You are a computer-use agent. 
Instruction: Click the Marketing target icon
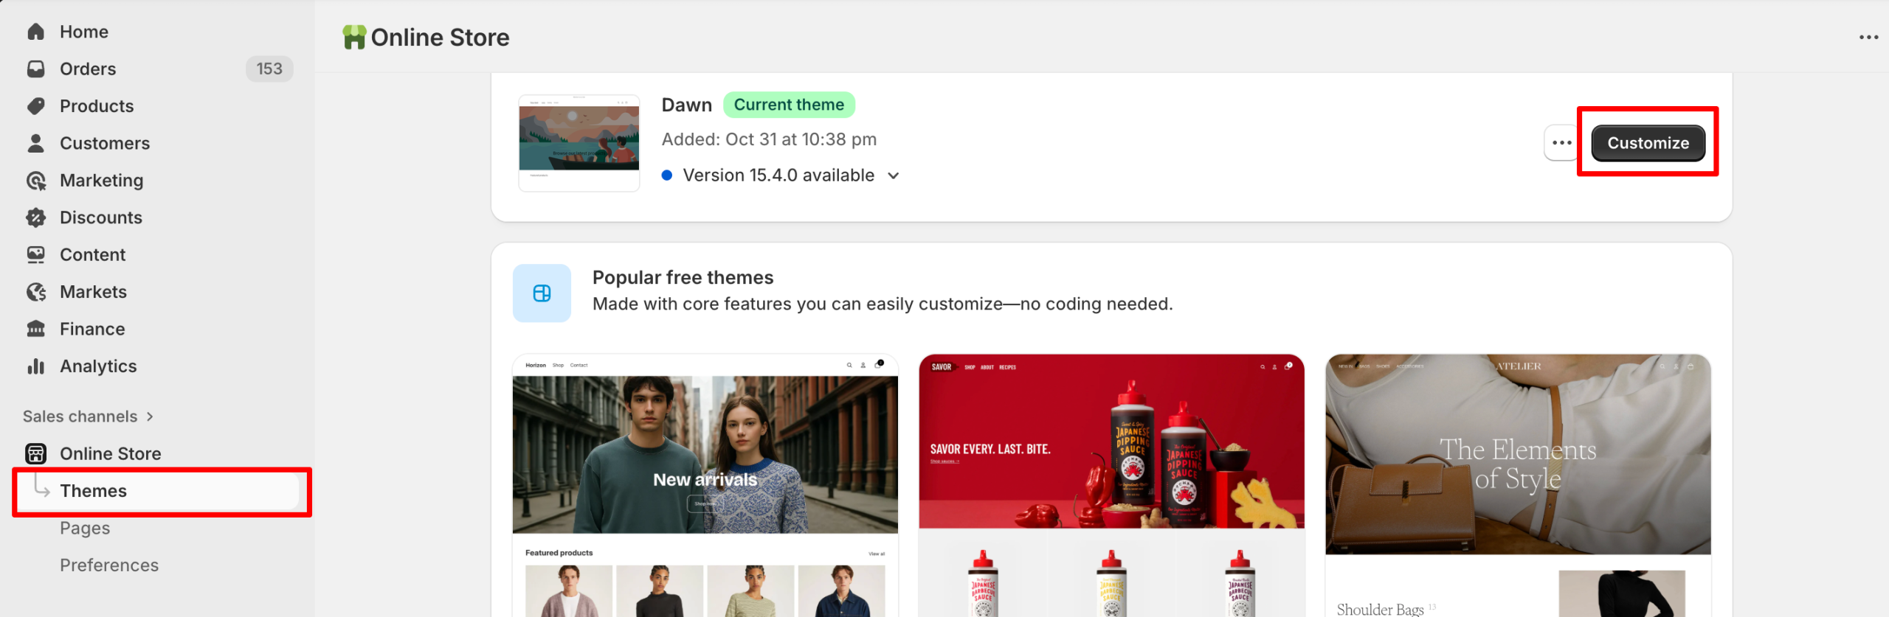click(x=35, y=181)
